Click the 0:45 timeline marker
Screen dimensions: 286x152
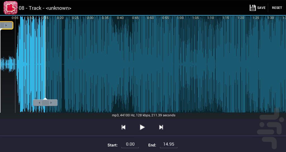135,18
